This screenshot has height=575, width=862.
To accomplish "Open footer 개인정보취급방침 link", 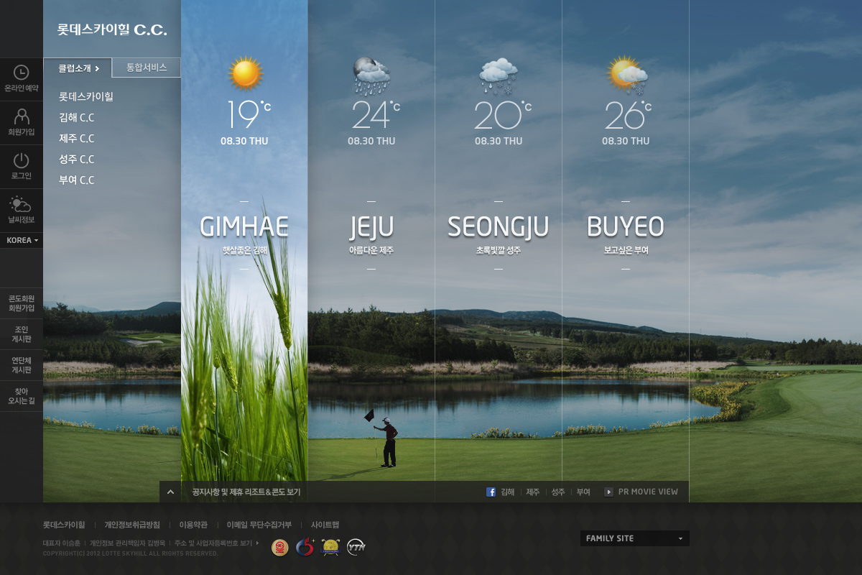I will click(x=132, y=525).
